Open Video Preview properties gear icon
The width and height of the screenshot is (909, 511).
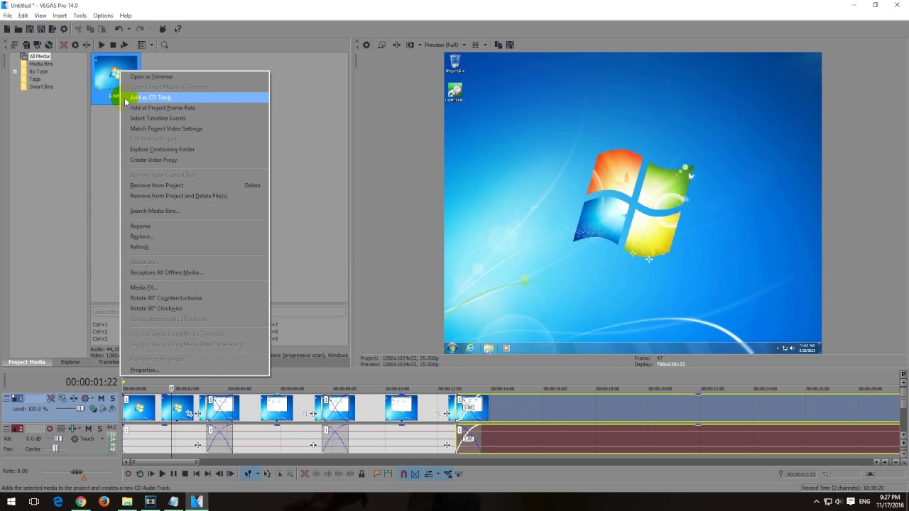(366, 45)
